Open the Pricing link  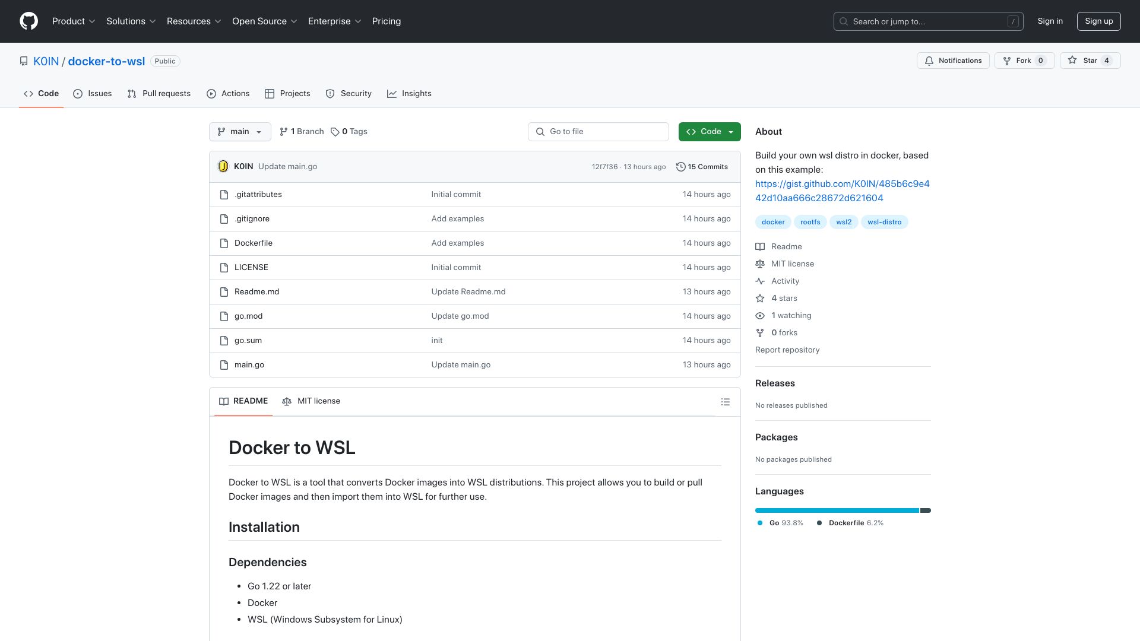pyautogui.click(x=387, y=21)
